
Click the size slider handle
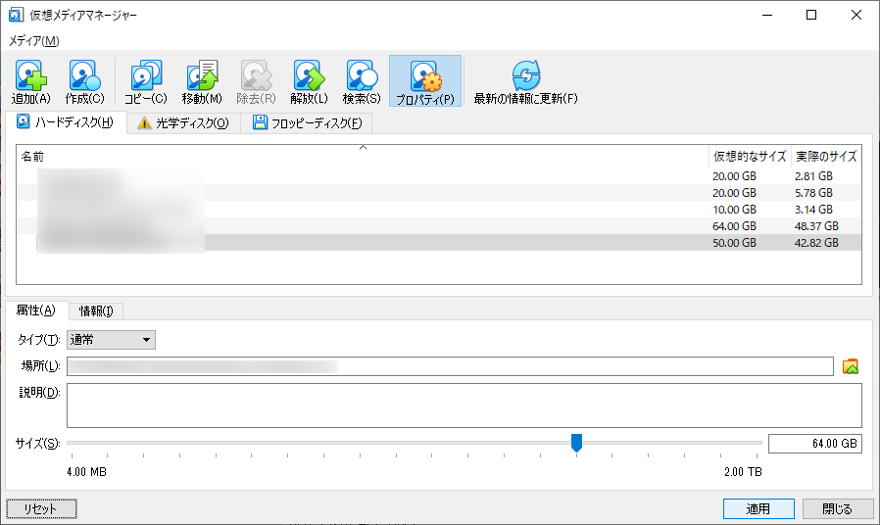[x=576, y=443]
